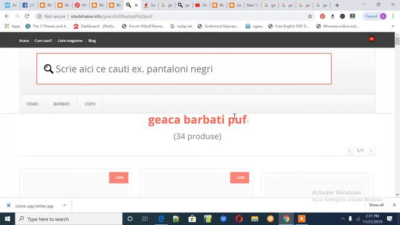The width and height of the screenshot is (400, 225).
Task: Open the Chrome three-dot menu
Action: tap(393, 16)
